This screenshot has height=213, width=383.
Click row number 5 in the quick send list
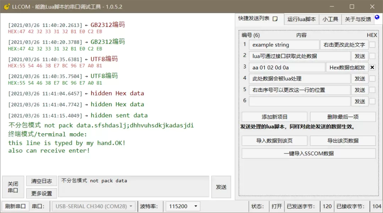(x=244, y=89)
